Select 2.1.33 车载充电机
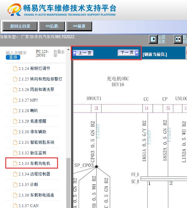The image size is (187, 208). tap(34, 163)
